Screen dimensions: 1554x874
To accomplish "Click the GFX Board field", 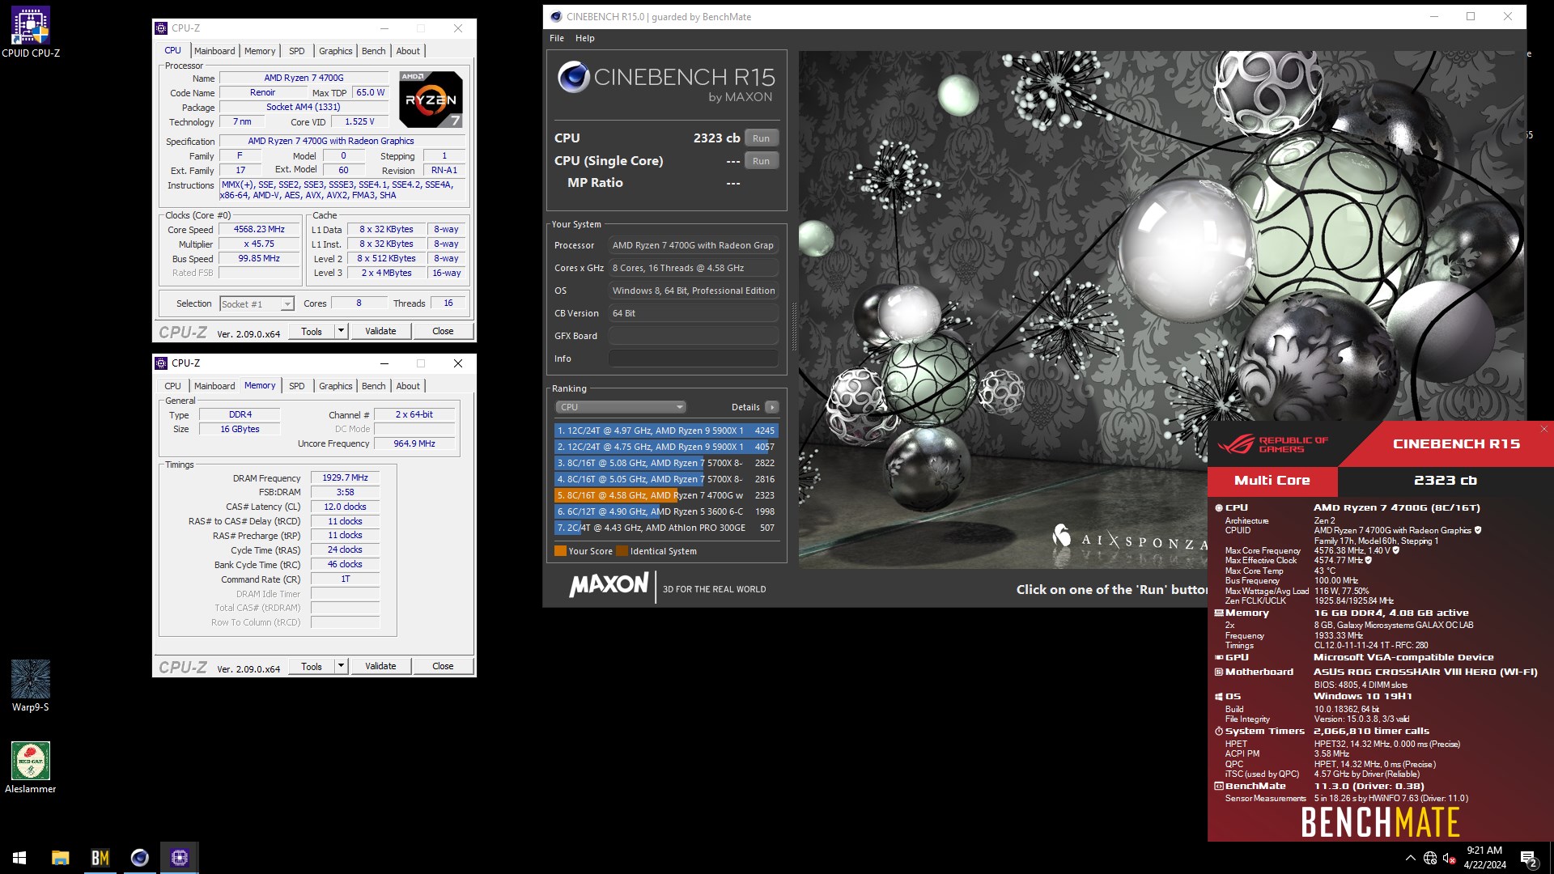I will tap(694, 336).
